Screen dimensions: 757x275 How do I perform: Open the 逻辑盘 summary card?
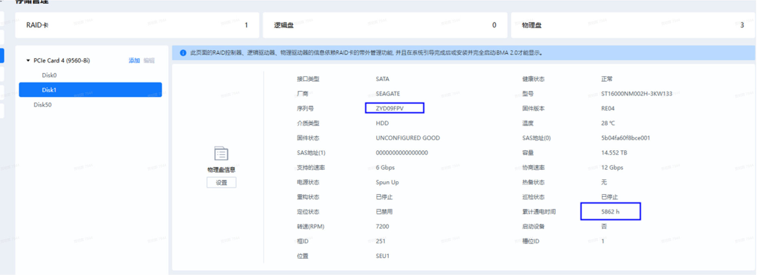click(385, 25)
